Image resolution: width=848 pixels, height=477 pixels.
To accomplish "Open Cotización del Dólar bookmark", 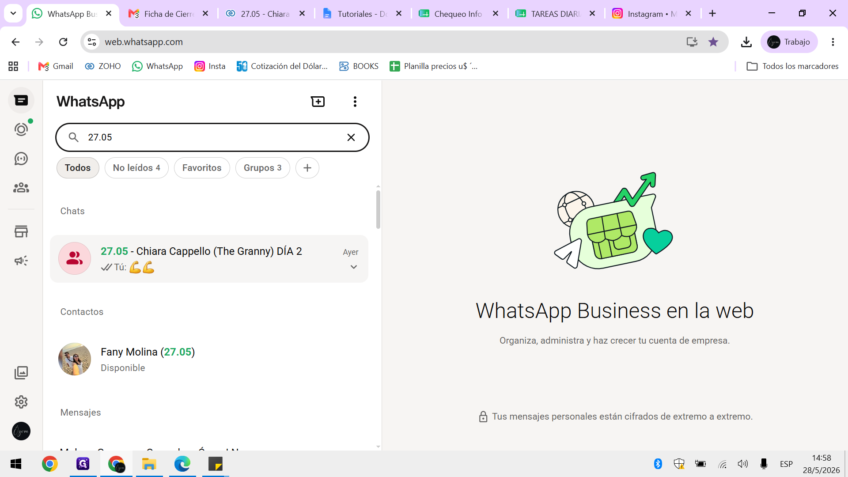I will [x=282, y=66].
